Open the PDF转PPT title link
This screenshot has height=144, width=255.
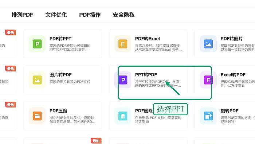coord(60,39)
